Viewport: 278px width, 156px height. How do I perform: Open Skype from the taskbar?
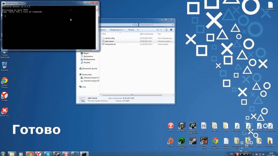tap(48, 154)
